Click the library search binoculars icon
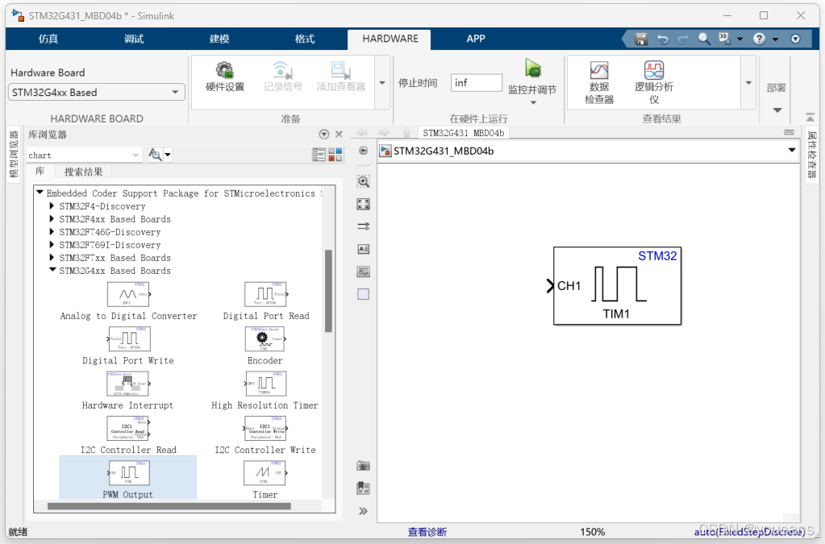Viewport: 825px width, 544px height. [x=155, y=155]
